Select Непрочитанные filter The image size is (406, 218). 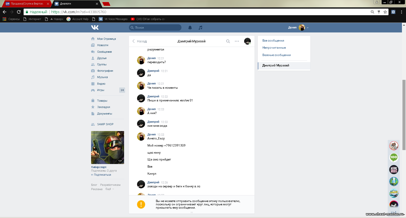pyautogui.click(x=274, y=48)
